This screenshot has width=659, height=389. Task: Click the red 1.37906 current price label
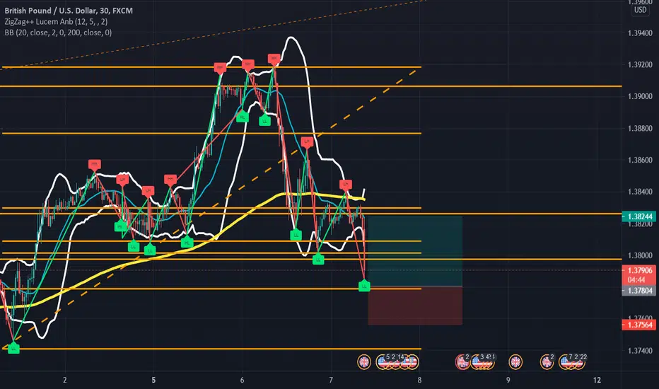[638, 270]
